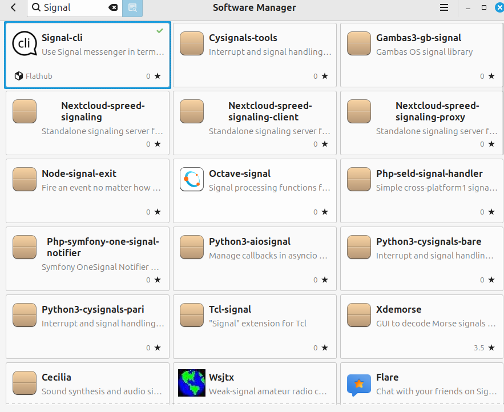Click the Php-seld-signal-handler title
This screenshot has width=504, height=412.
pos(429,173)
